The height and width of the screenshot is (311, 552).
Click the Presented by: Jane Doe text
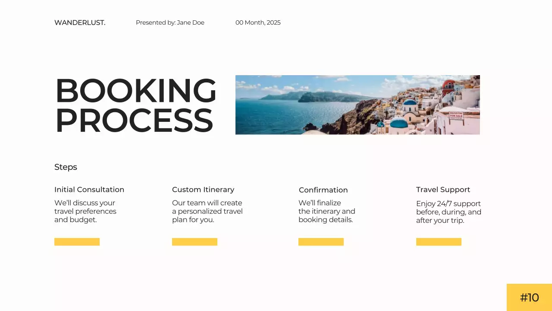coord(170,22)
